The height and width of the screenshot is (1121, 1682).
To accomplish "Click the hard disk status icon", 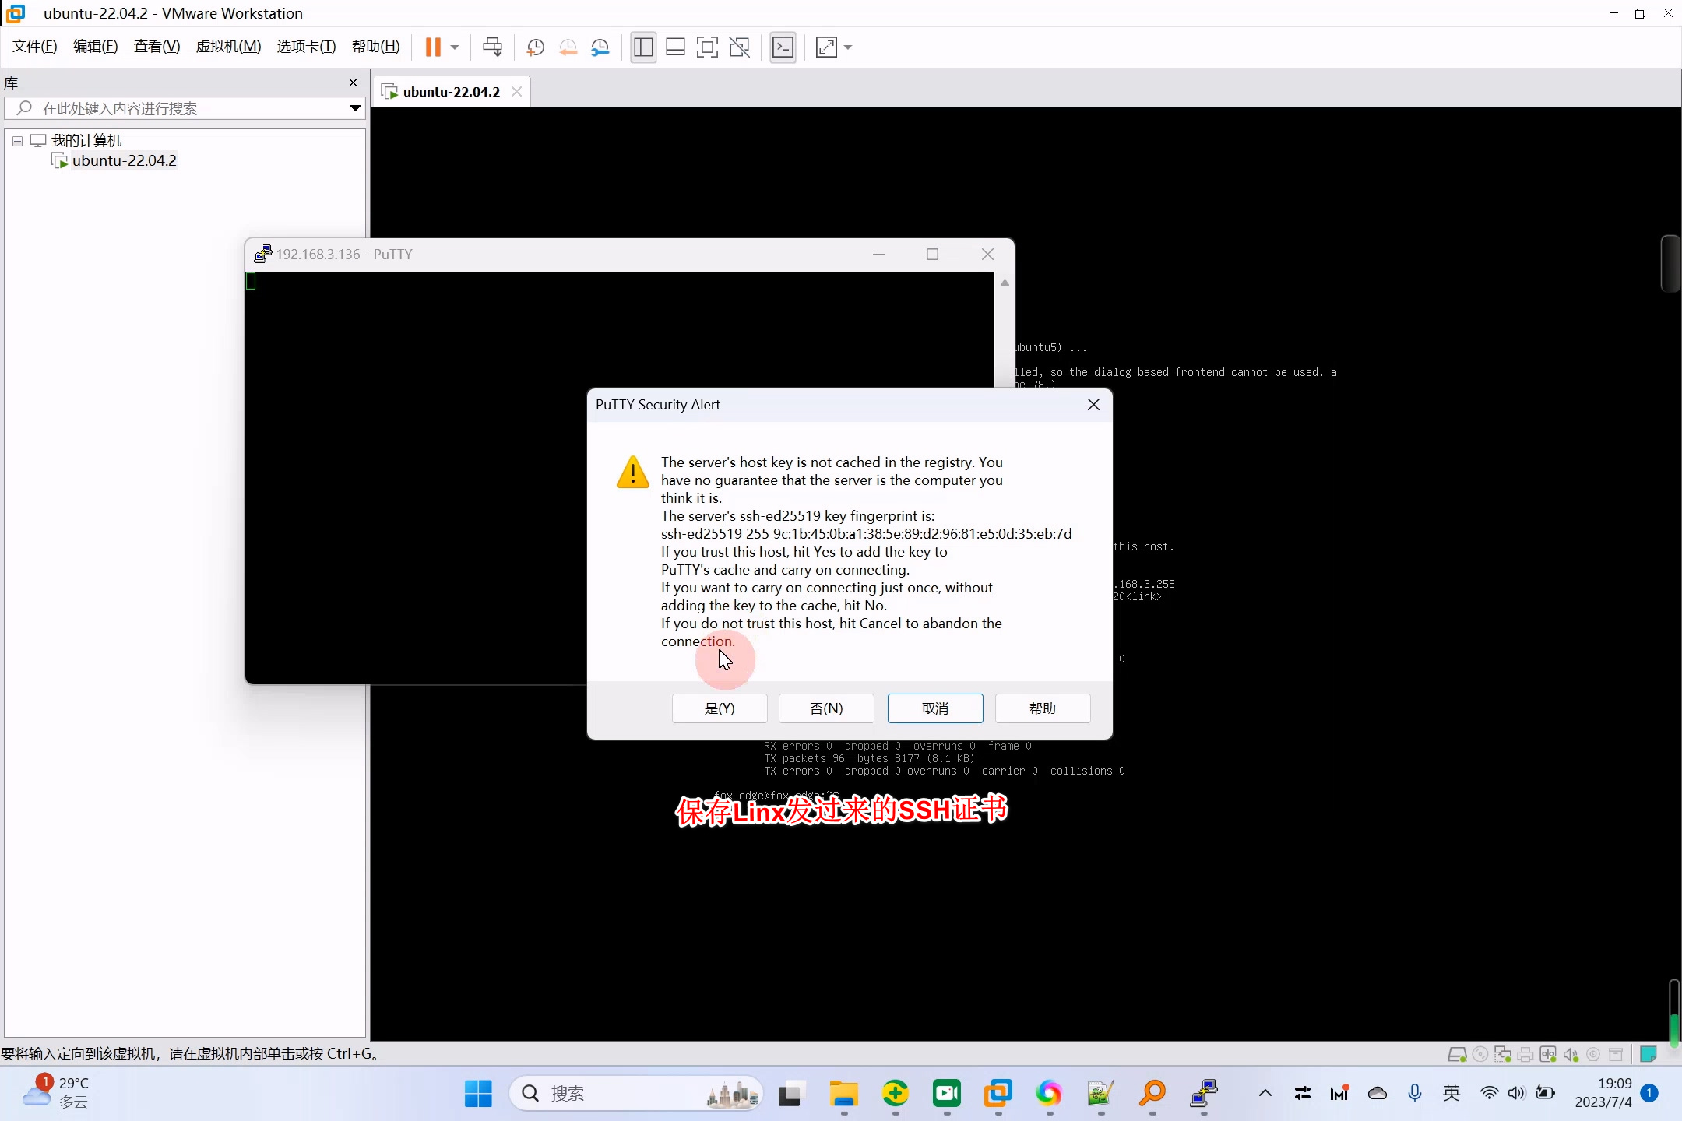I will click(x=1457, y=1055).
